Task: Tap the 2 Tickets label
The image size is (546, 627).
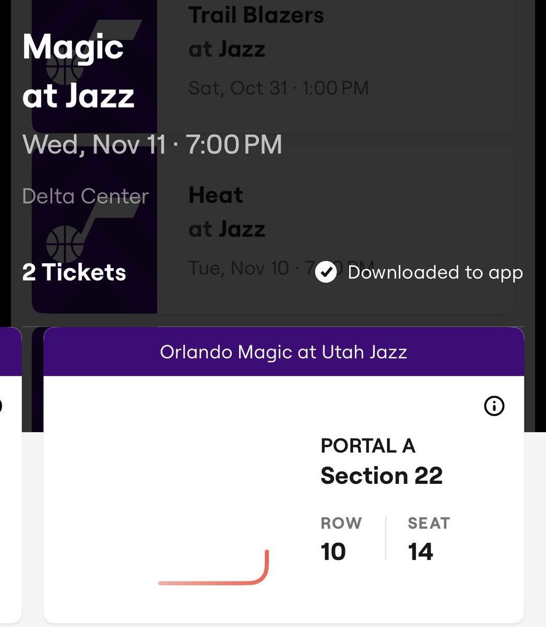Action: pos(74,272)
